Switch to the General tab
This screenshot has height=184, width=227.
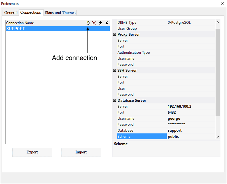click(11, 13)
